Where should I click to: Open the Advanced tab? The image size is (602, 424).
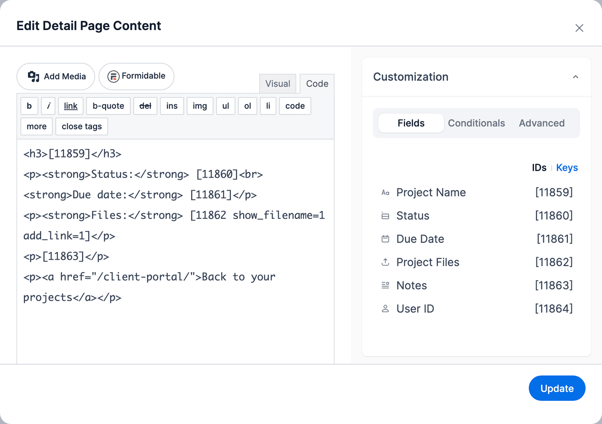tap(542, 123)
